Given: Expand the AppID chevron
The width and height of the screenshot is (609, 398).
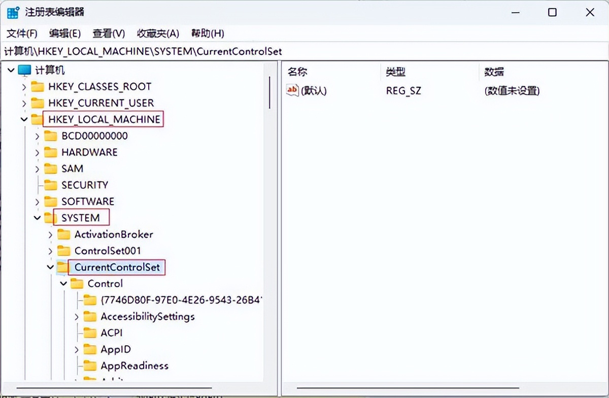Looking at the screenshot, I should (x=77, y=349).
